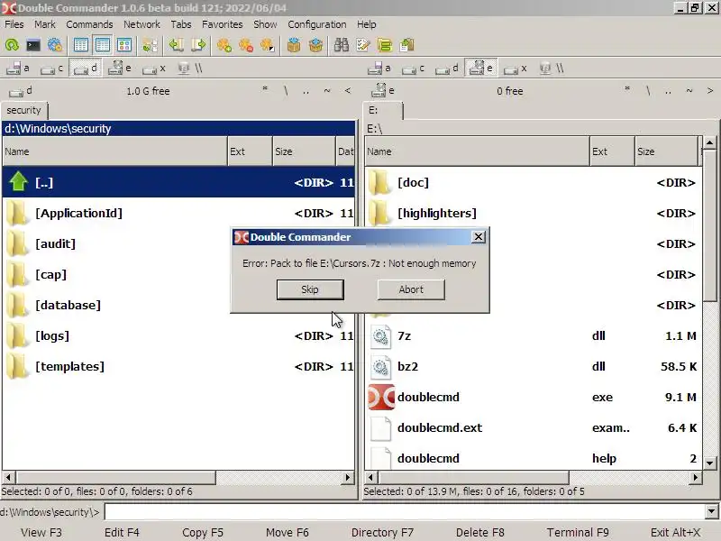Screen dimensions: 721x541
Task: Open the terminal toolbar icon
Action: [x=33, y=45]
